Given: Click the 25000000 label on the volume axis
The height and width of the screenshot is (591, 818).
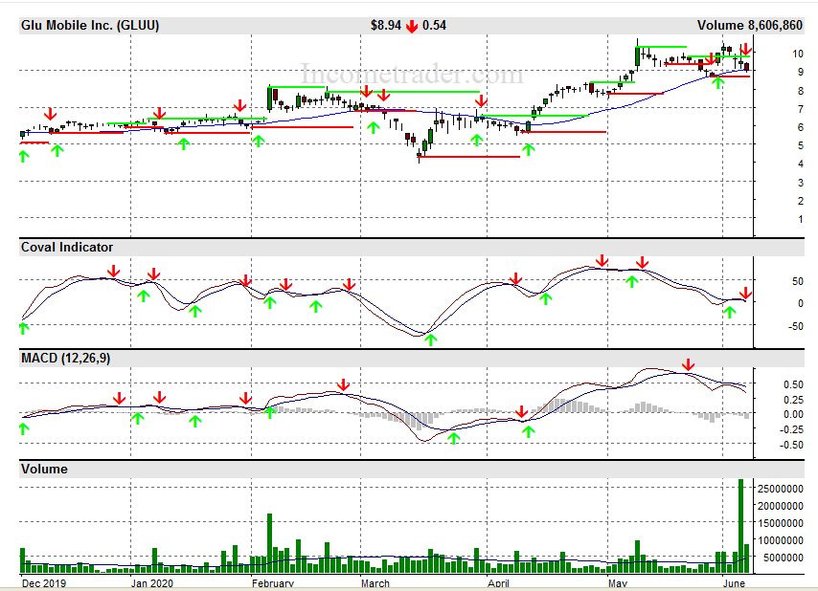Looking at the screenshot, I should (781, 489).
